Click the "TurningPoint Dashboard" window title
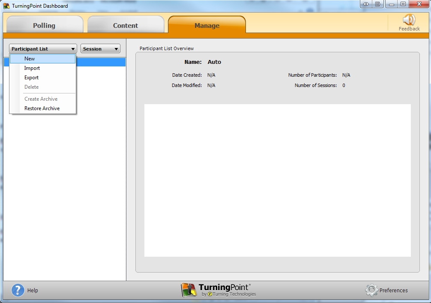This screenshot has height=303, width=431. tap(40, 6)
